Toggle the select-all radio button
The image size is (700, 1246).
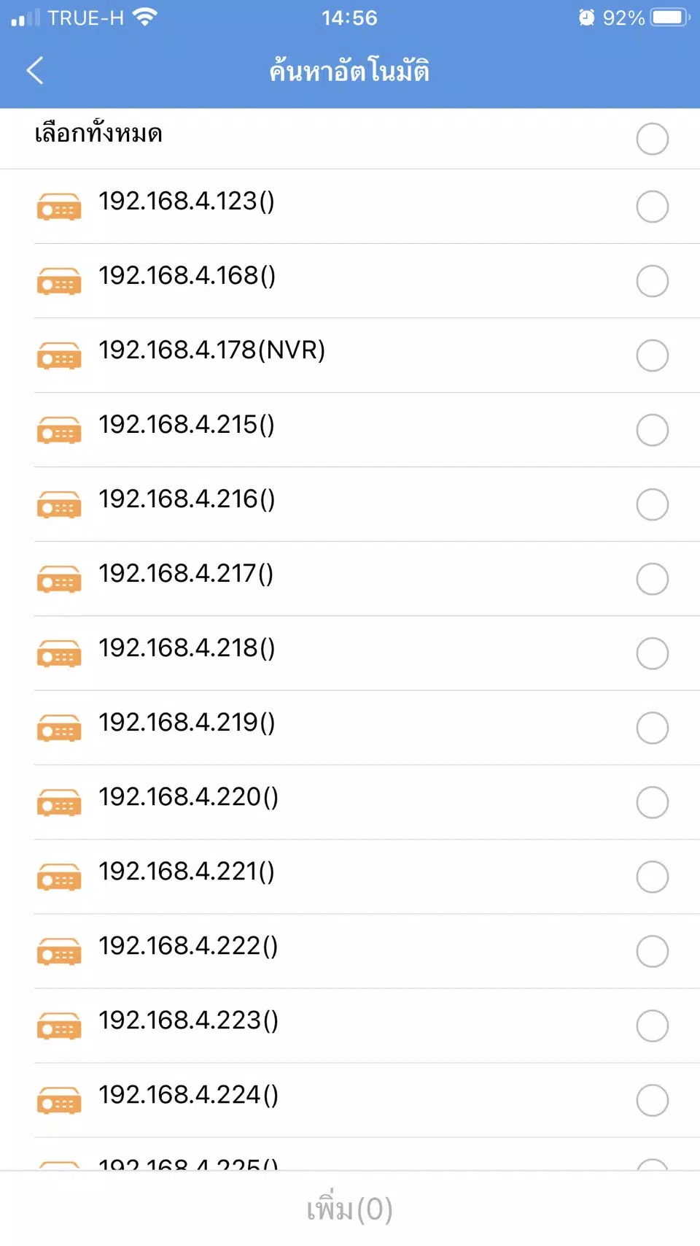(652, 139)
